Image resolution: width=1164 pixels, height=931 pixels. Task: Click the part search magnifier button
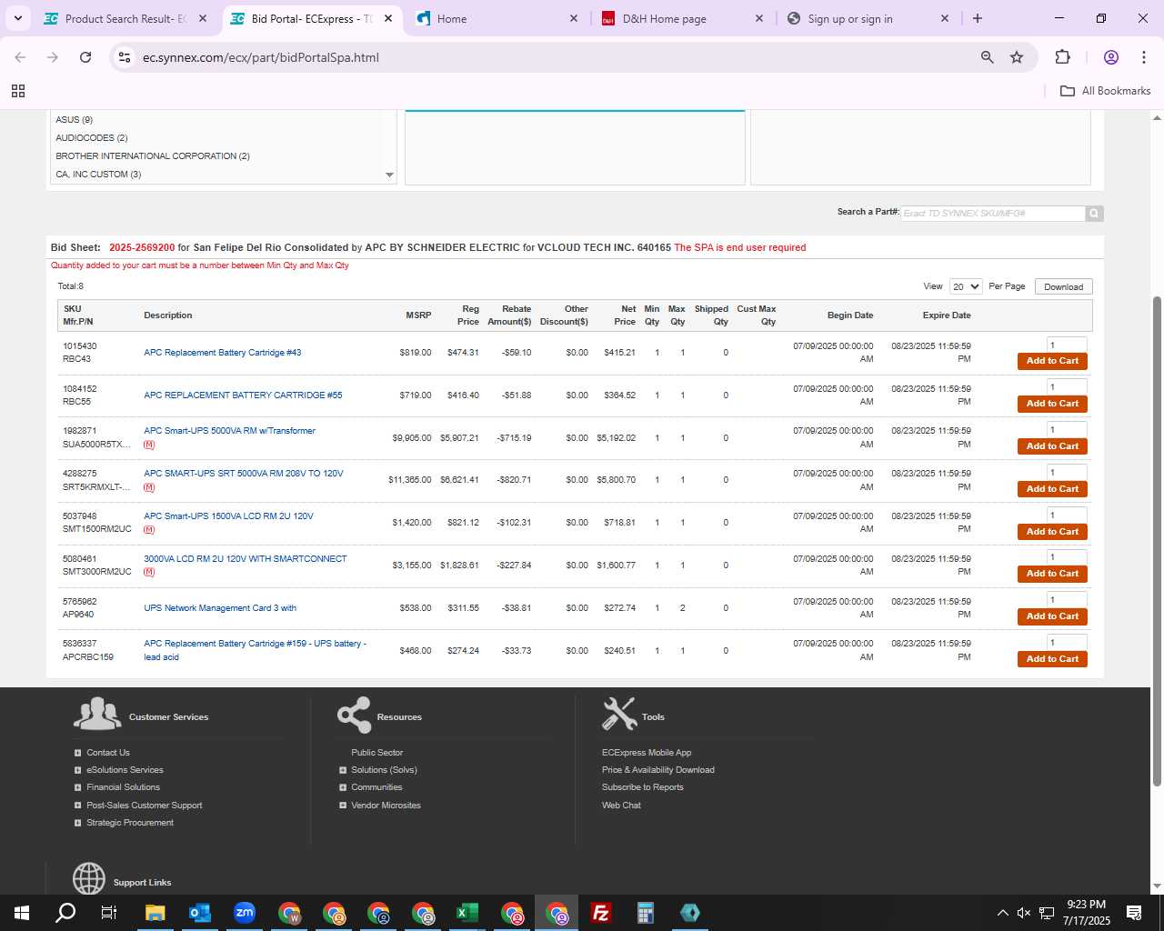coord(1094,213)
